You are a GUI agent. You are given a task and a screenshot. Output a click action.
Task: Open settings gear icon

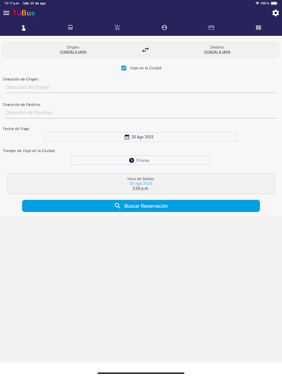[x=275, y=13]
